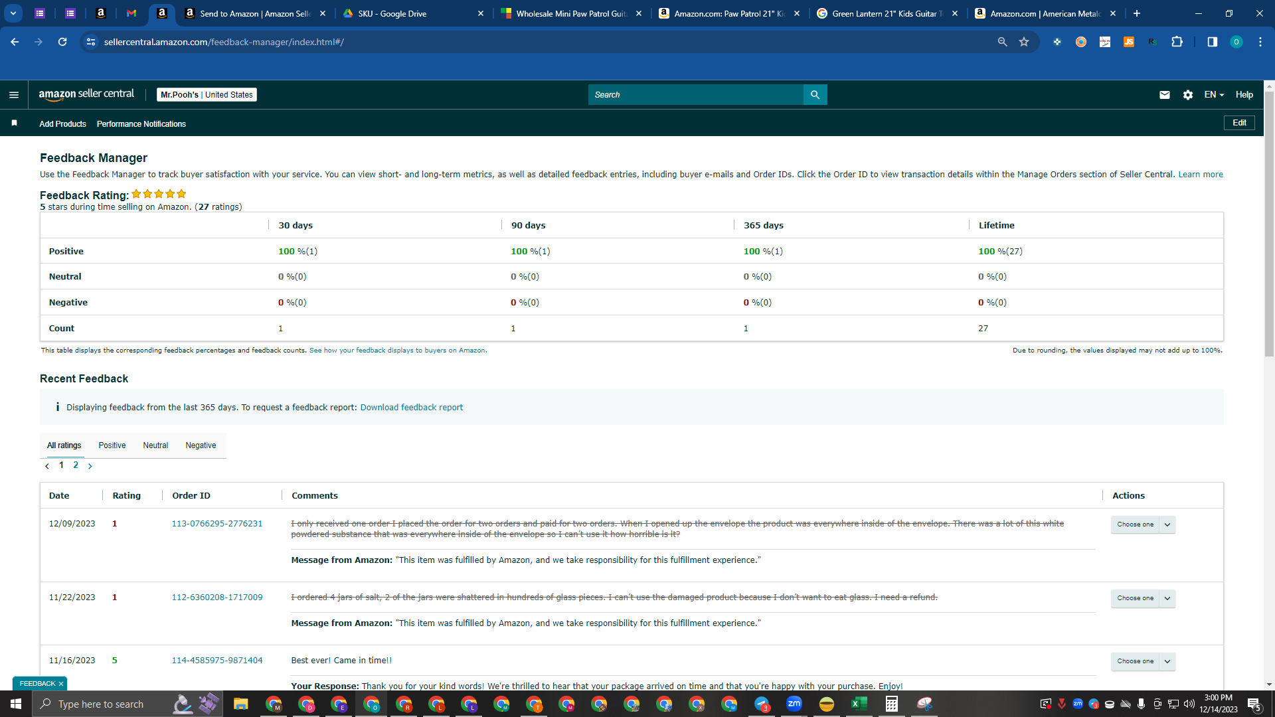Click the Add Products link
Screen dimensions: 1275x717
62,124
